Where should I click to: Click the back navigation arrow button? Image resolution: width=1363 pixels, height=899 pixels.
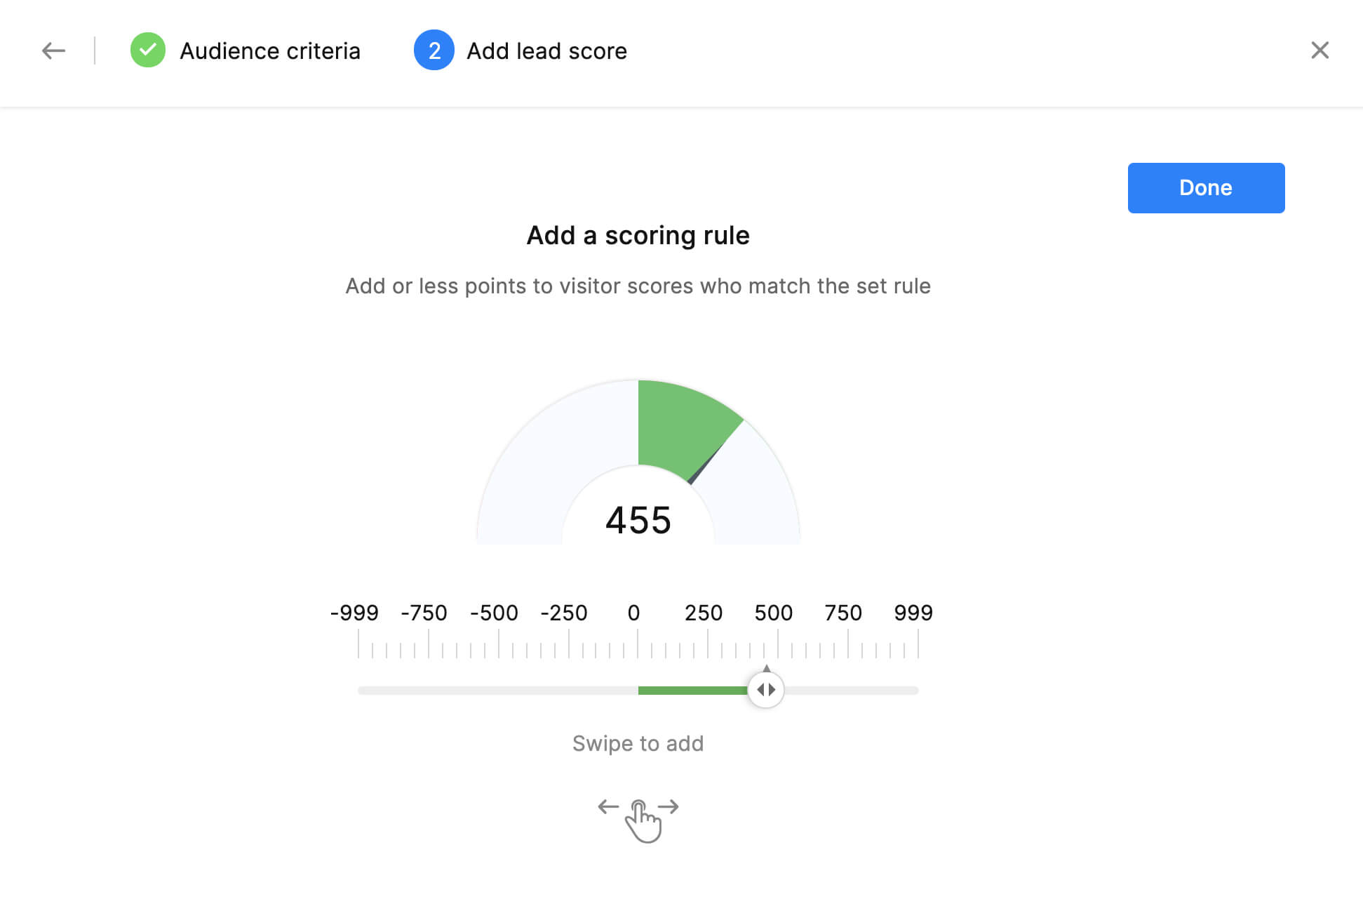click(x=52, y=50)
